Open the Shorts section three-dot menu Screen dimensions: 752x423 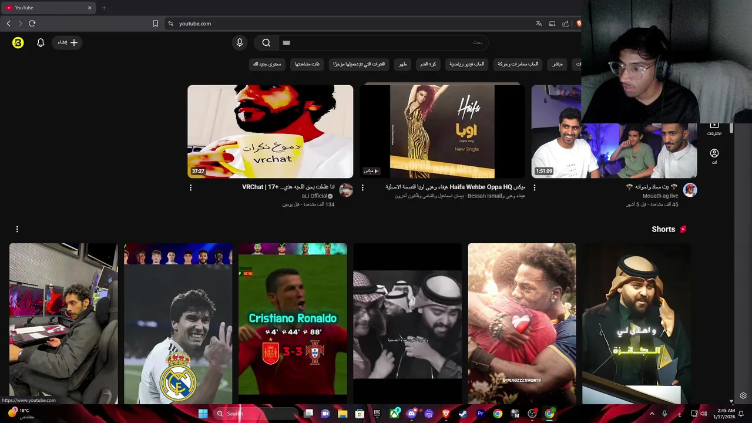[17, 229]
